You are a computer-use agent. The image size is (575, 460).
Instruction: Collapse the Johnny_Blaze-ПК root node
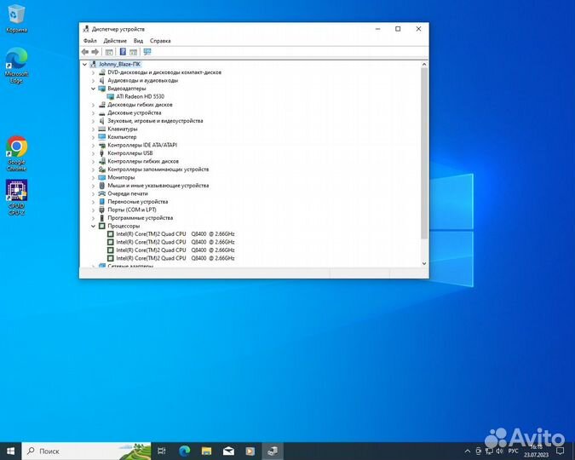pos(84,64)
